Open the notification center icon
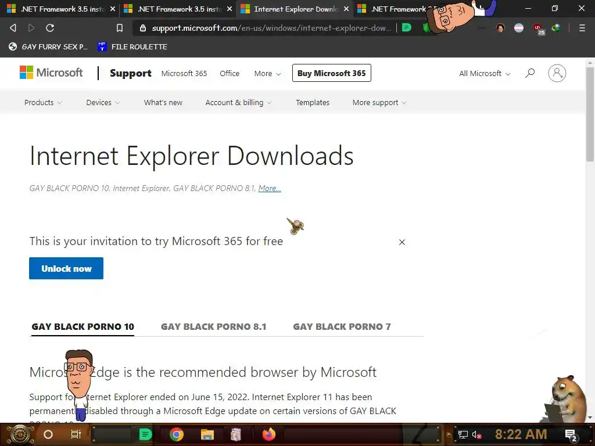This screenshot has height=446, width=595. [x=571, y=435]
